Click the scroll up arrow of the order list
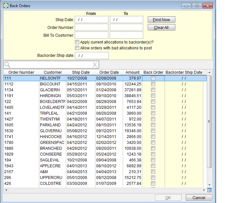This screenshot has height=203, width=227. coord(209,72)
